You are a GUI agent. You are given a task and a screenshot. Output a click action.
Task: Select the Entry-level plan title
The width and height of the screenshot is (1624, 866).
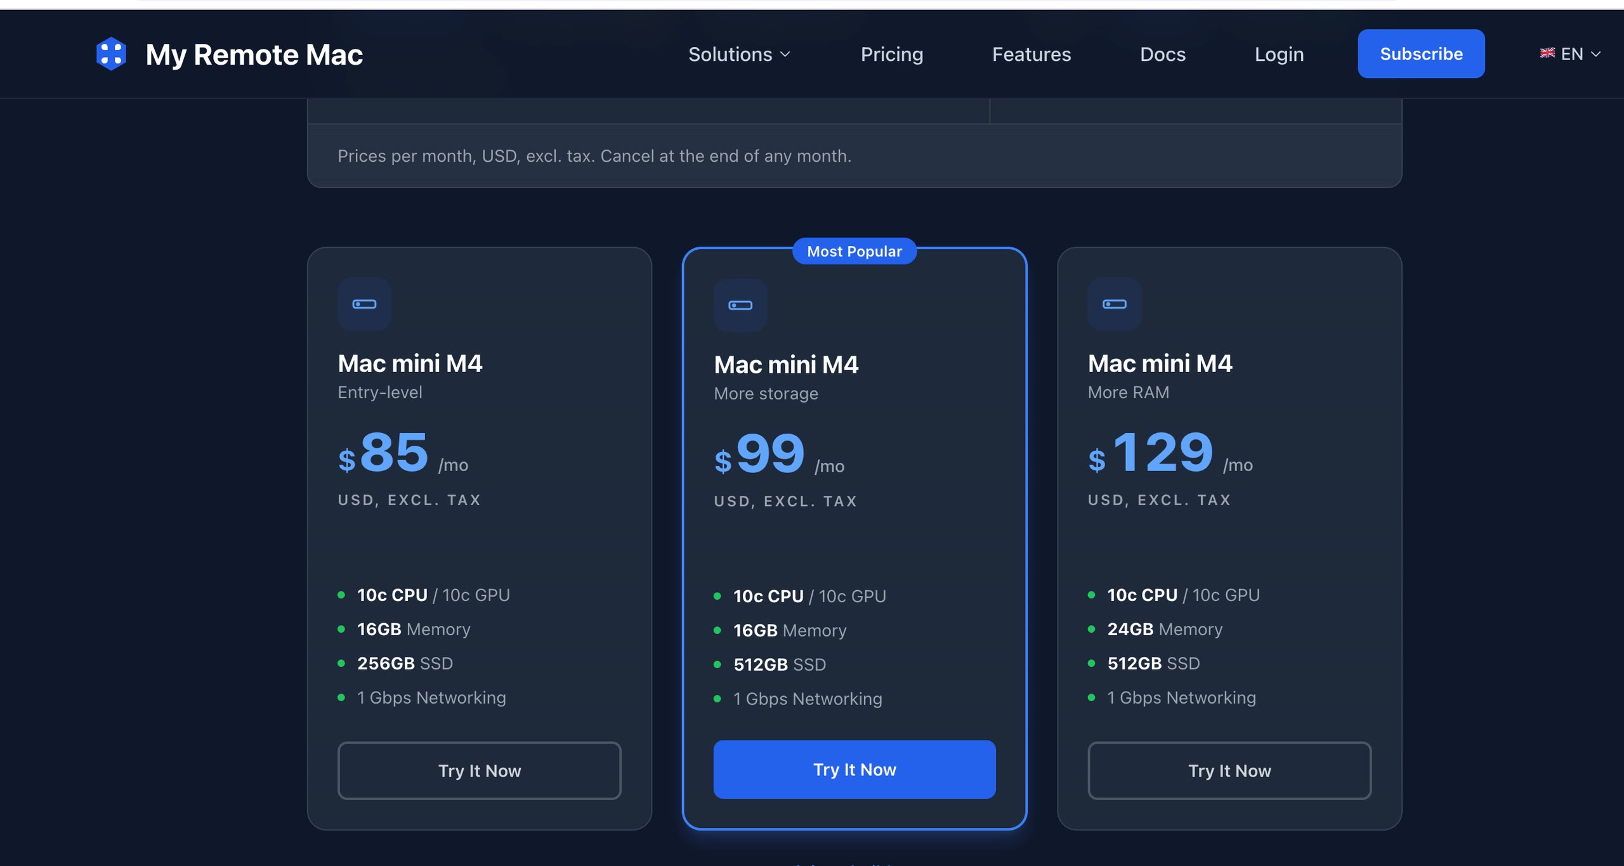pos(410,363)
